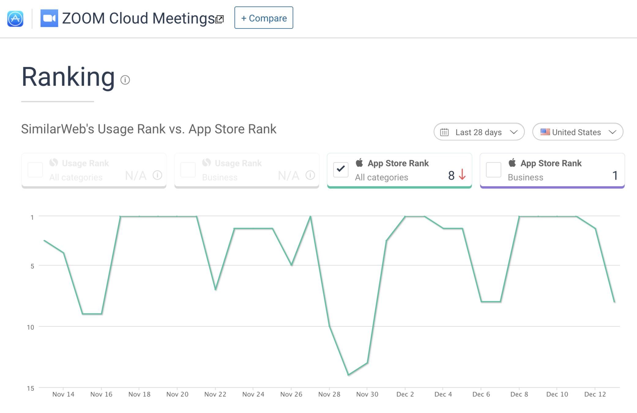Click the chart low point near Nov 29
Screen dimensions: 637x413
click(x=348, y=374)
